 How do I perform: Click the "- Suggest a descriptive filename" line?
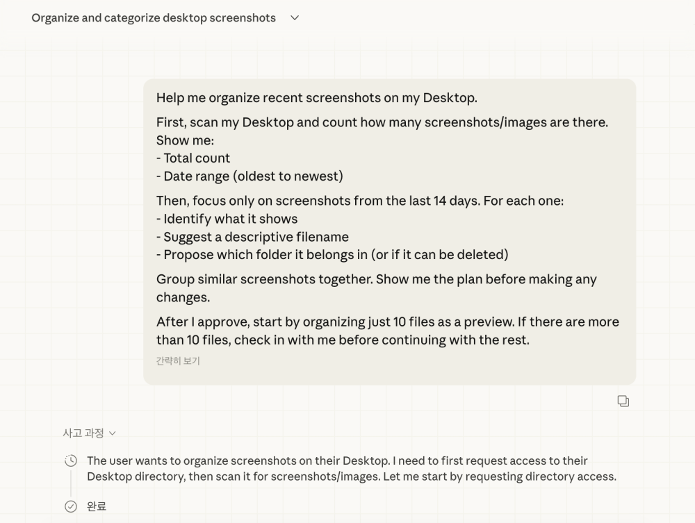pyautogui.click(x=252, y=237)
